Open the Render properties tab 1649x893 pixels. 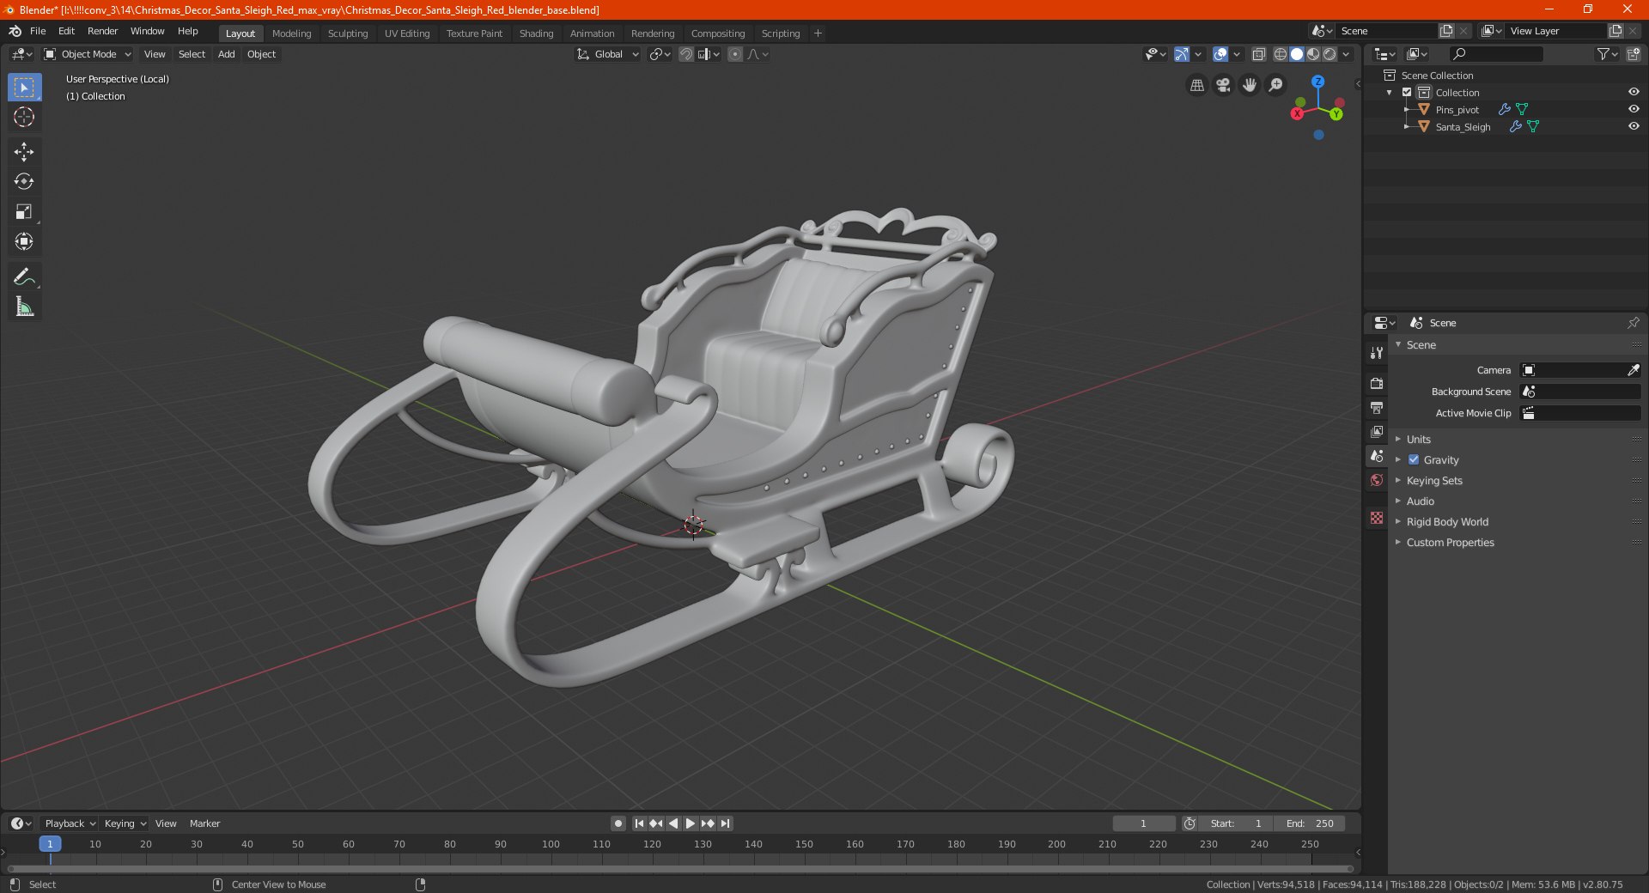(1377, 383)
